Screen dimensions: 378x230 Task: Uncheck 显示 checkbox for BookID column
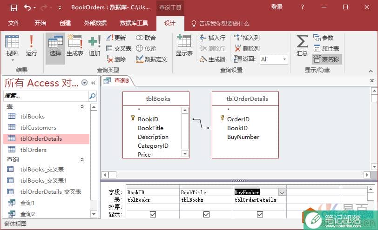tap(153, 214)
